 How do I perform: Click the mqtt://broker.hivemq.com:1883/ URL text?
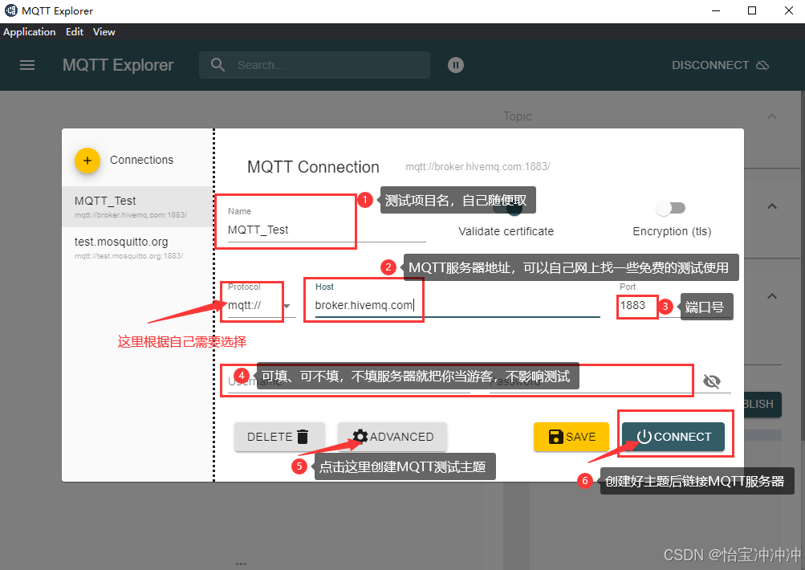(478, 166)
